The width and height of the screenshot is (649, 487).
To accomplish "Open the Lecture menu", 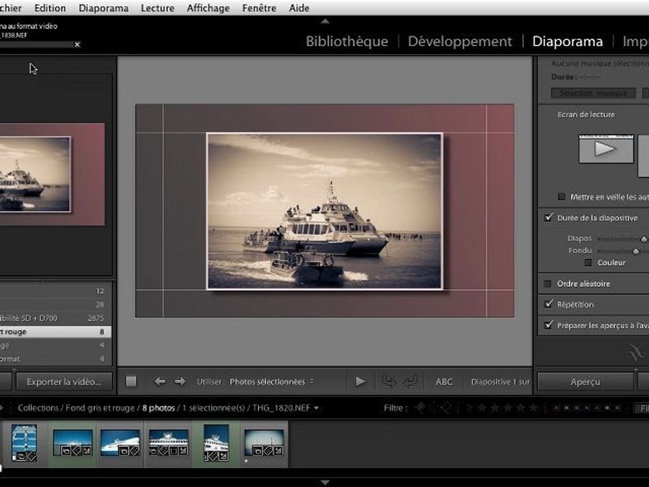I will 158,8.
